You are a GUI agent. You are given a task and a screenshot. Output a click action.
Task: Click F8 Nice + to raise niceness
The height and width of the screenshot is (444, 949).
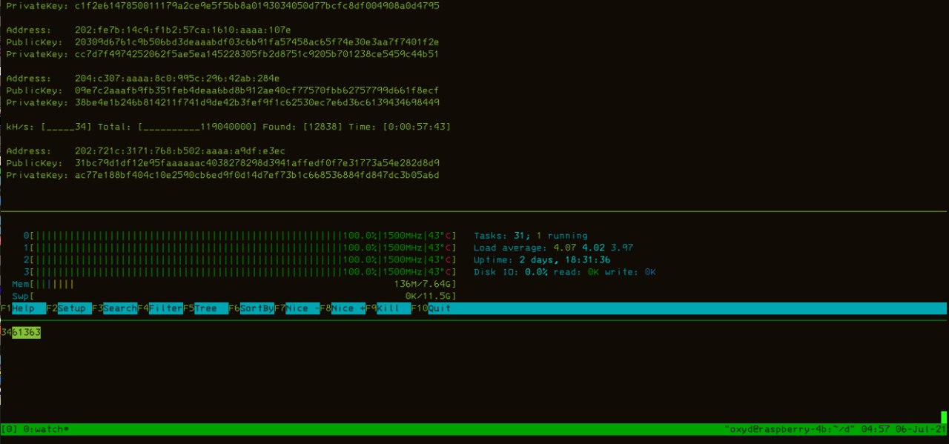click(x=343, y=308)
